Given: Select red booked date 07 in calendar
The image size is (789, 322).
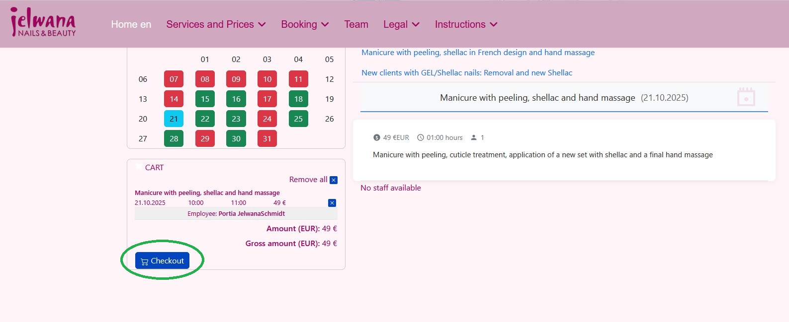Looking at the screenshot, I should click(x=174, y=79).
